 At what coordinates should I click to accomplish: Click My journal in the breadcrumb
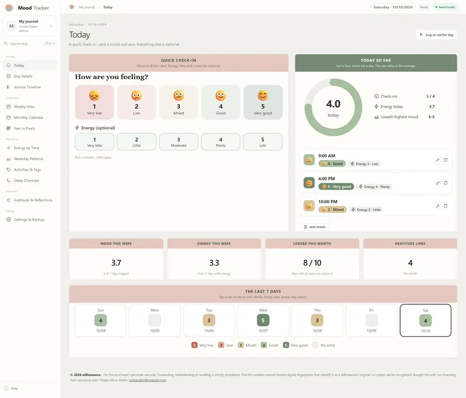(87, 7)
